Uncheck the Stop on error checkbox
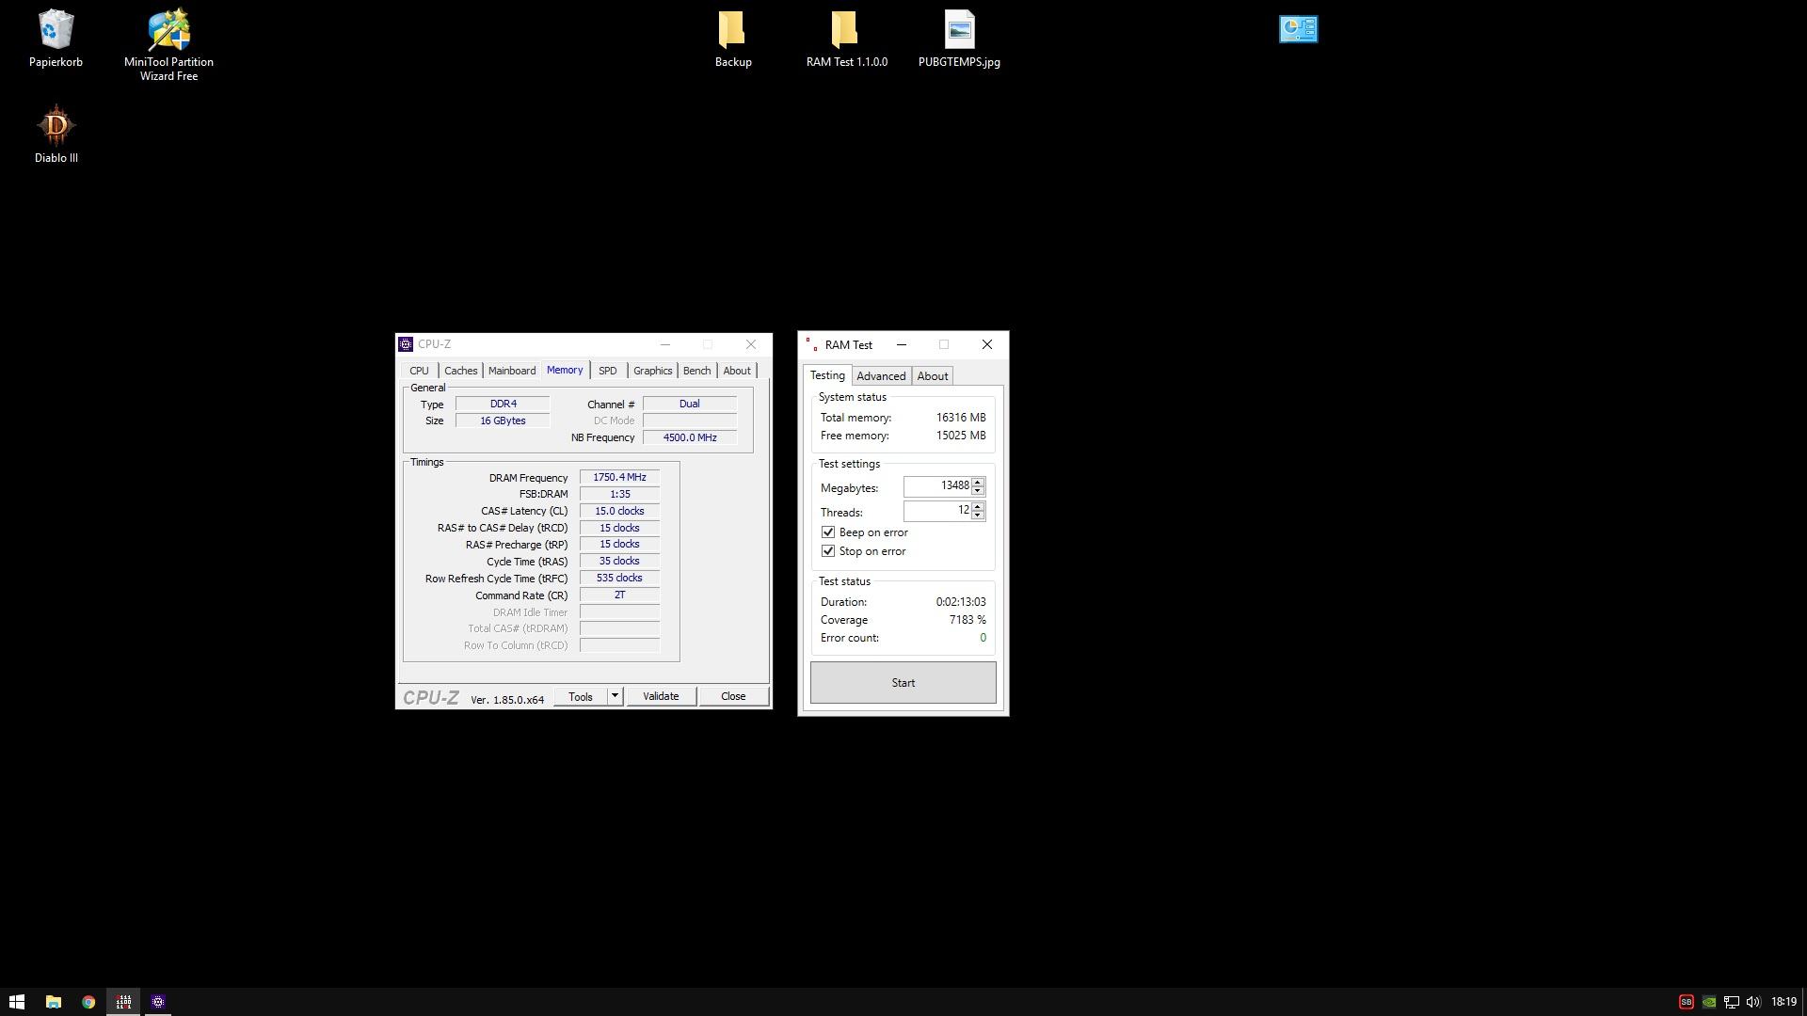 828,551
